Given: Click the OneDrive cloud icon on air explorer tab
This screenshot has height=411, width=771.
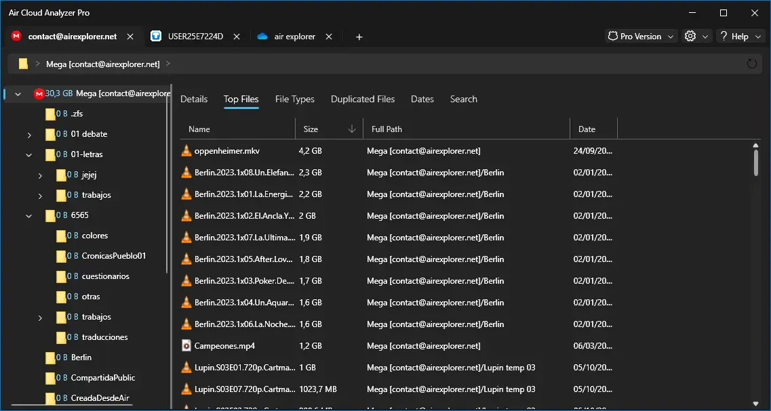Looking at the screenshot, I should pos(262,37).
